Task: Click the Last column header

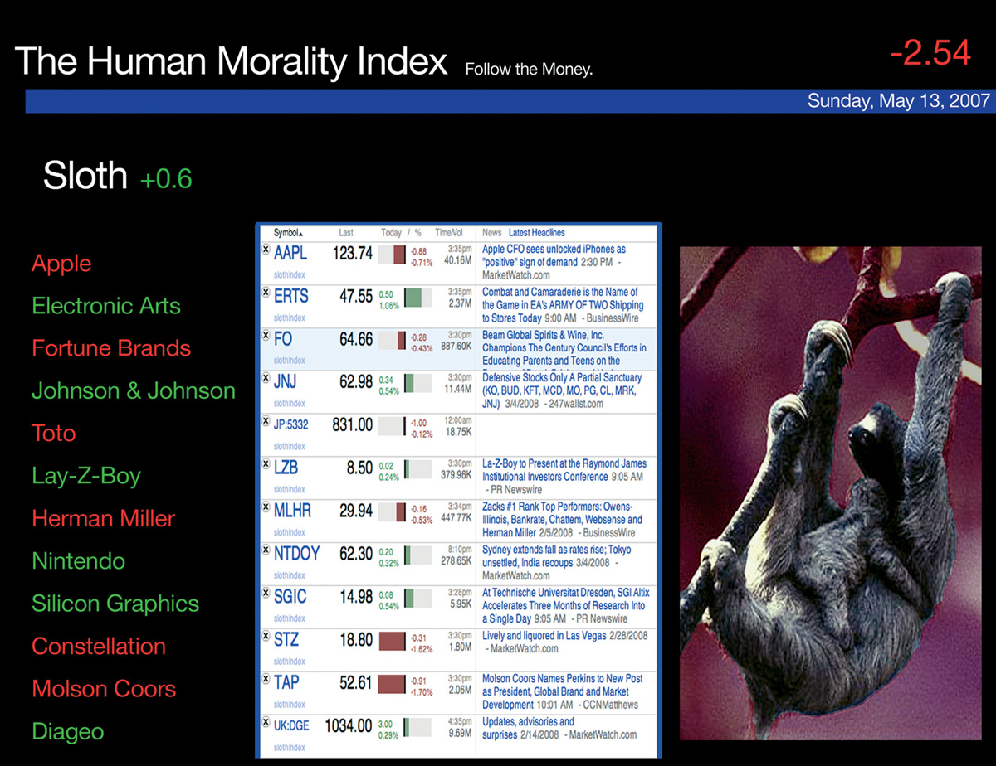Action: 346,233
